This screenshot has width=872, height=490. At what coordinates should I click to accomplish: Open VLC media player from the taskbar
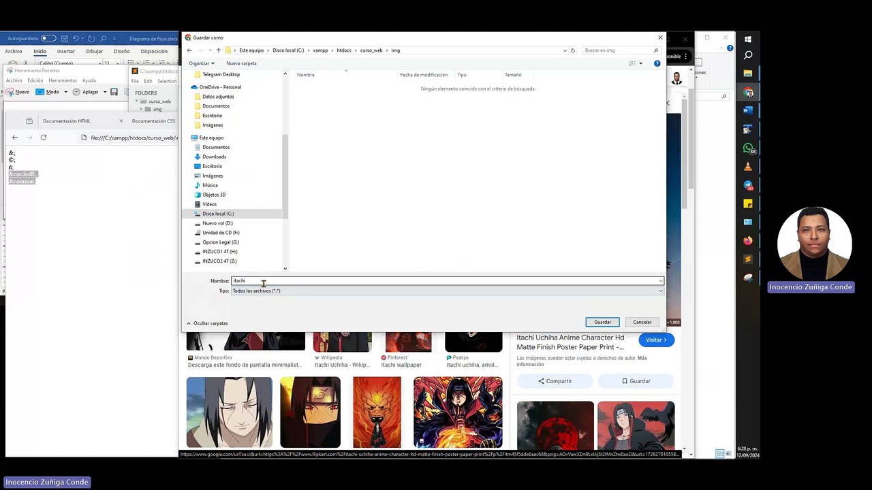748,167
